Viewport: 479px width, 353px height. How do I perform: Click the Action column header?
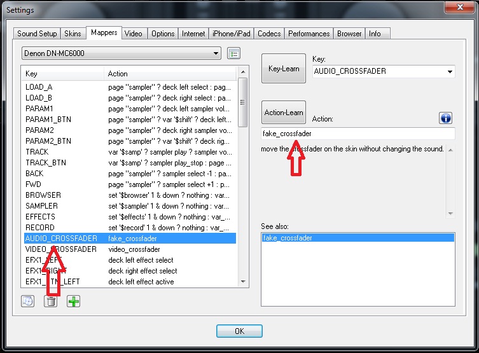(170, 74)
